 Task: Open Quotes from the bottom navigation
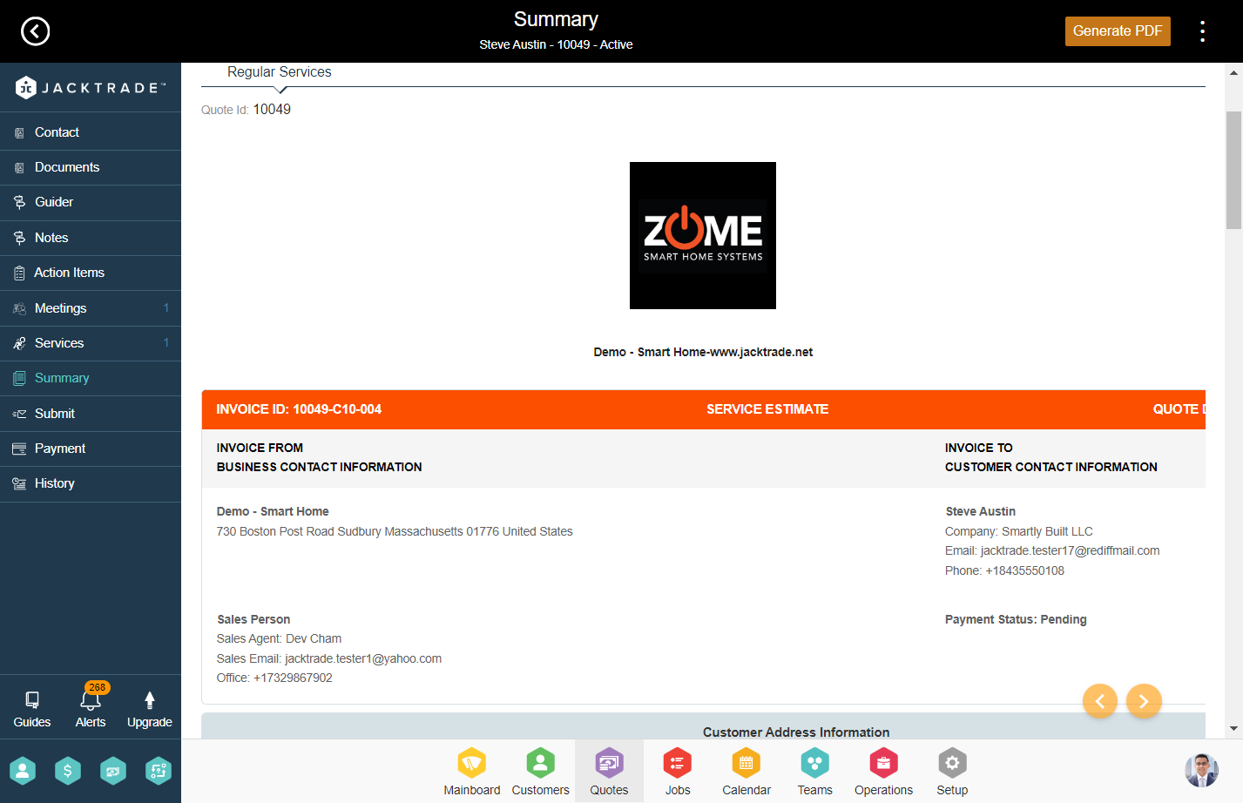pyautogui.click(x=609, y=772)
